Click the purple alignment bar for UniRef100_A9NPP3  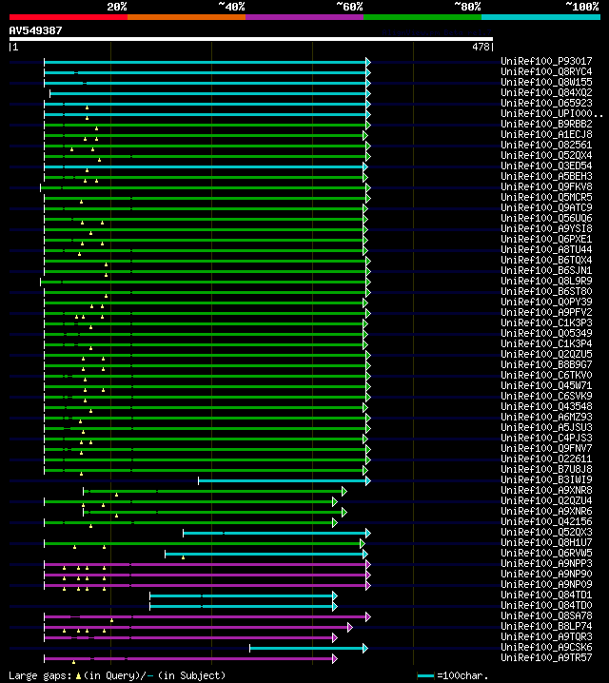pyautogui.click(x=206, y=564)
